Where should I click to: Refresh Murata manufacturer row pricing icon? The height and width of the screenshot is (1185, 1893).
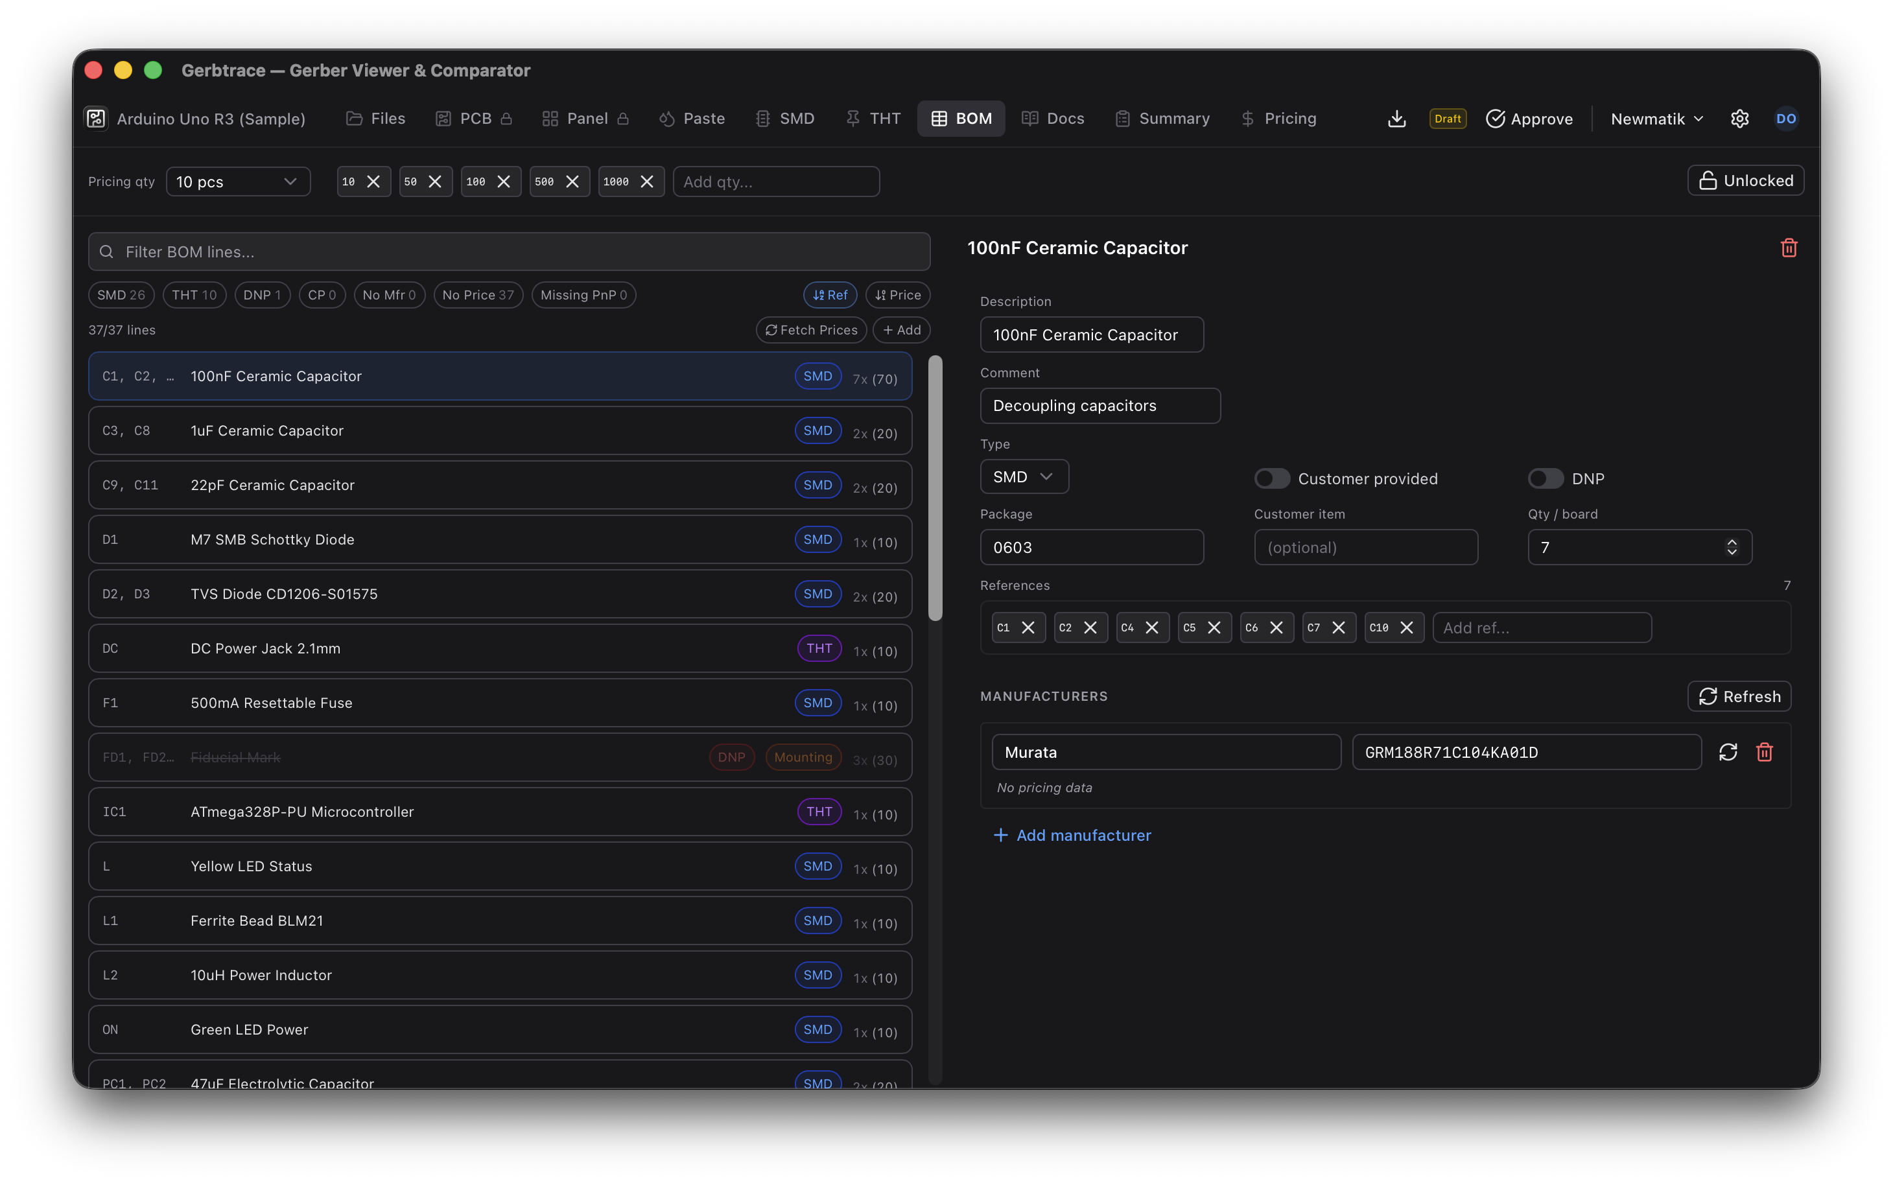point(1728,751)
